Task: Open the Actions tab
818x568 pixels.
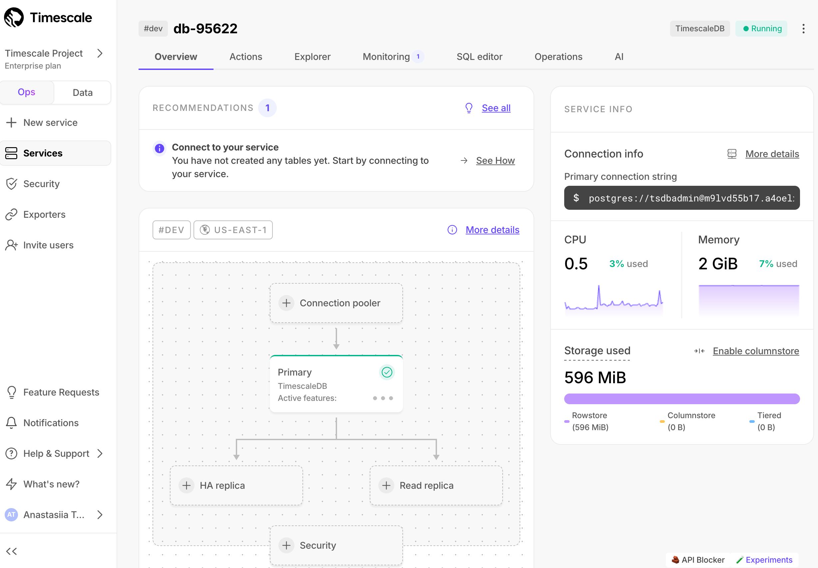Action: point(245,57)
